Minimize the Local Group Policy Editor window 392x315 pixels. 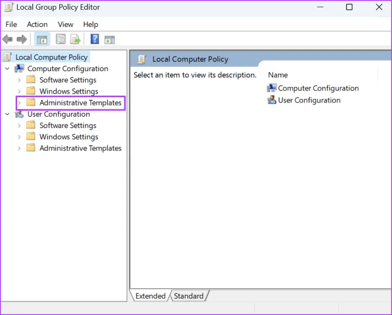(x=320, y=7)
